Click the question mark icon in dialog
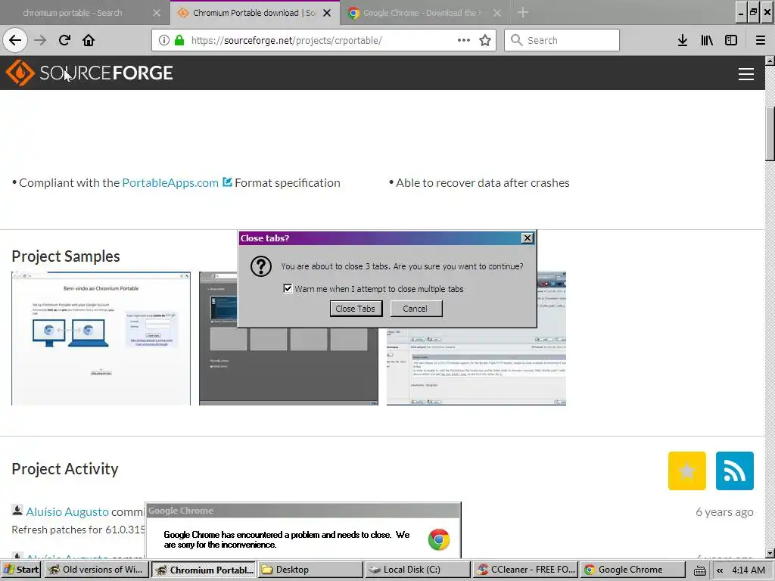The image size is (775, 581). tap(261, 266)
